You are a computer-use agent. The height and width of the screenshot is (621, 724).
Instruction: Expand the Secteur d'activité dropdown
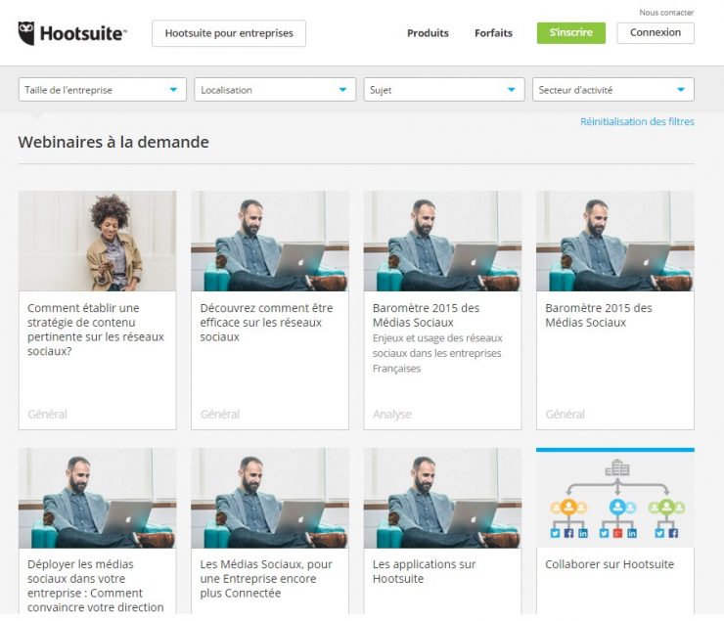612,90
